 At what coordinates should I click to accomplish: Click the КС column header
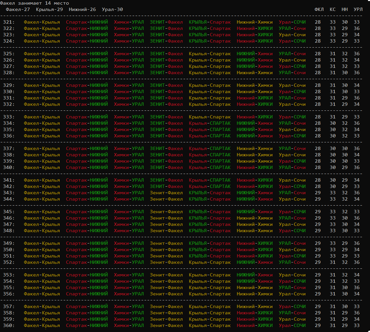click(332, 9)
